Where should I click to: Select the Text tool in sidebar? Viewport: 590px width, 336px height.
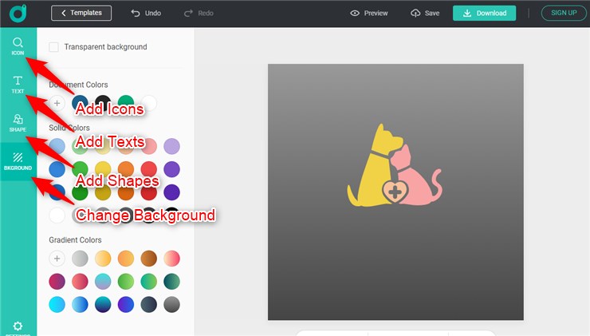pos(18,85)
